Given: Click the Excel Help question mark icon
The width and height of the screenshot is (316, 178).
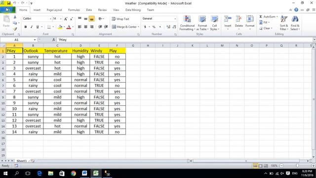Looking at the screenshot, I should pos(296,10).
